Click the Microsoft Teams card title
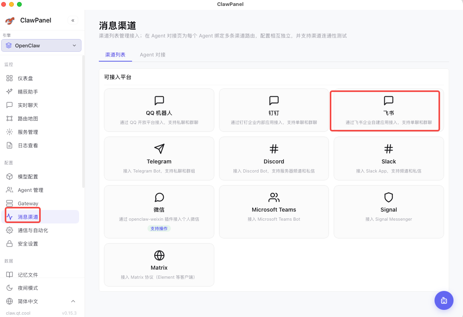The height and width of the screenshot is (317, 463). [274, 210]
